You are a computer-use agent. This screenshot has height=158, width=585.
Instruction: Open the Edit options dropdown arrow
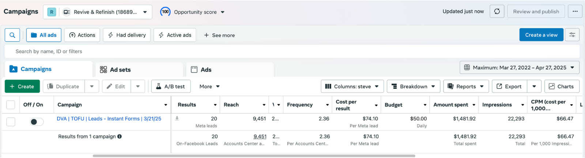point(138,86)
